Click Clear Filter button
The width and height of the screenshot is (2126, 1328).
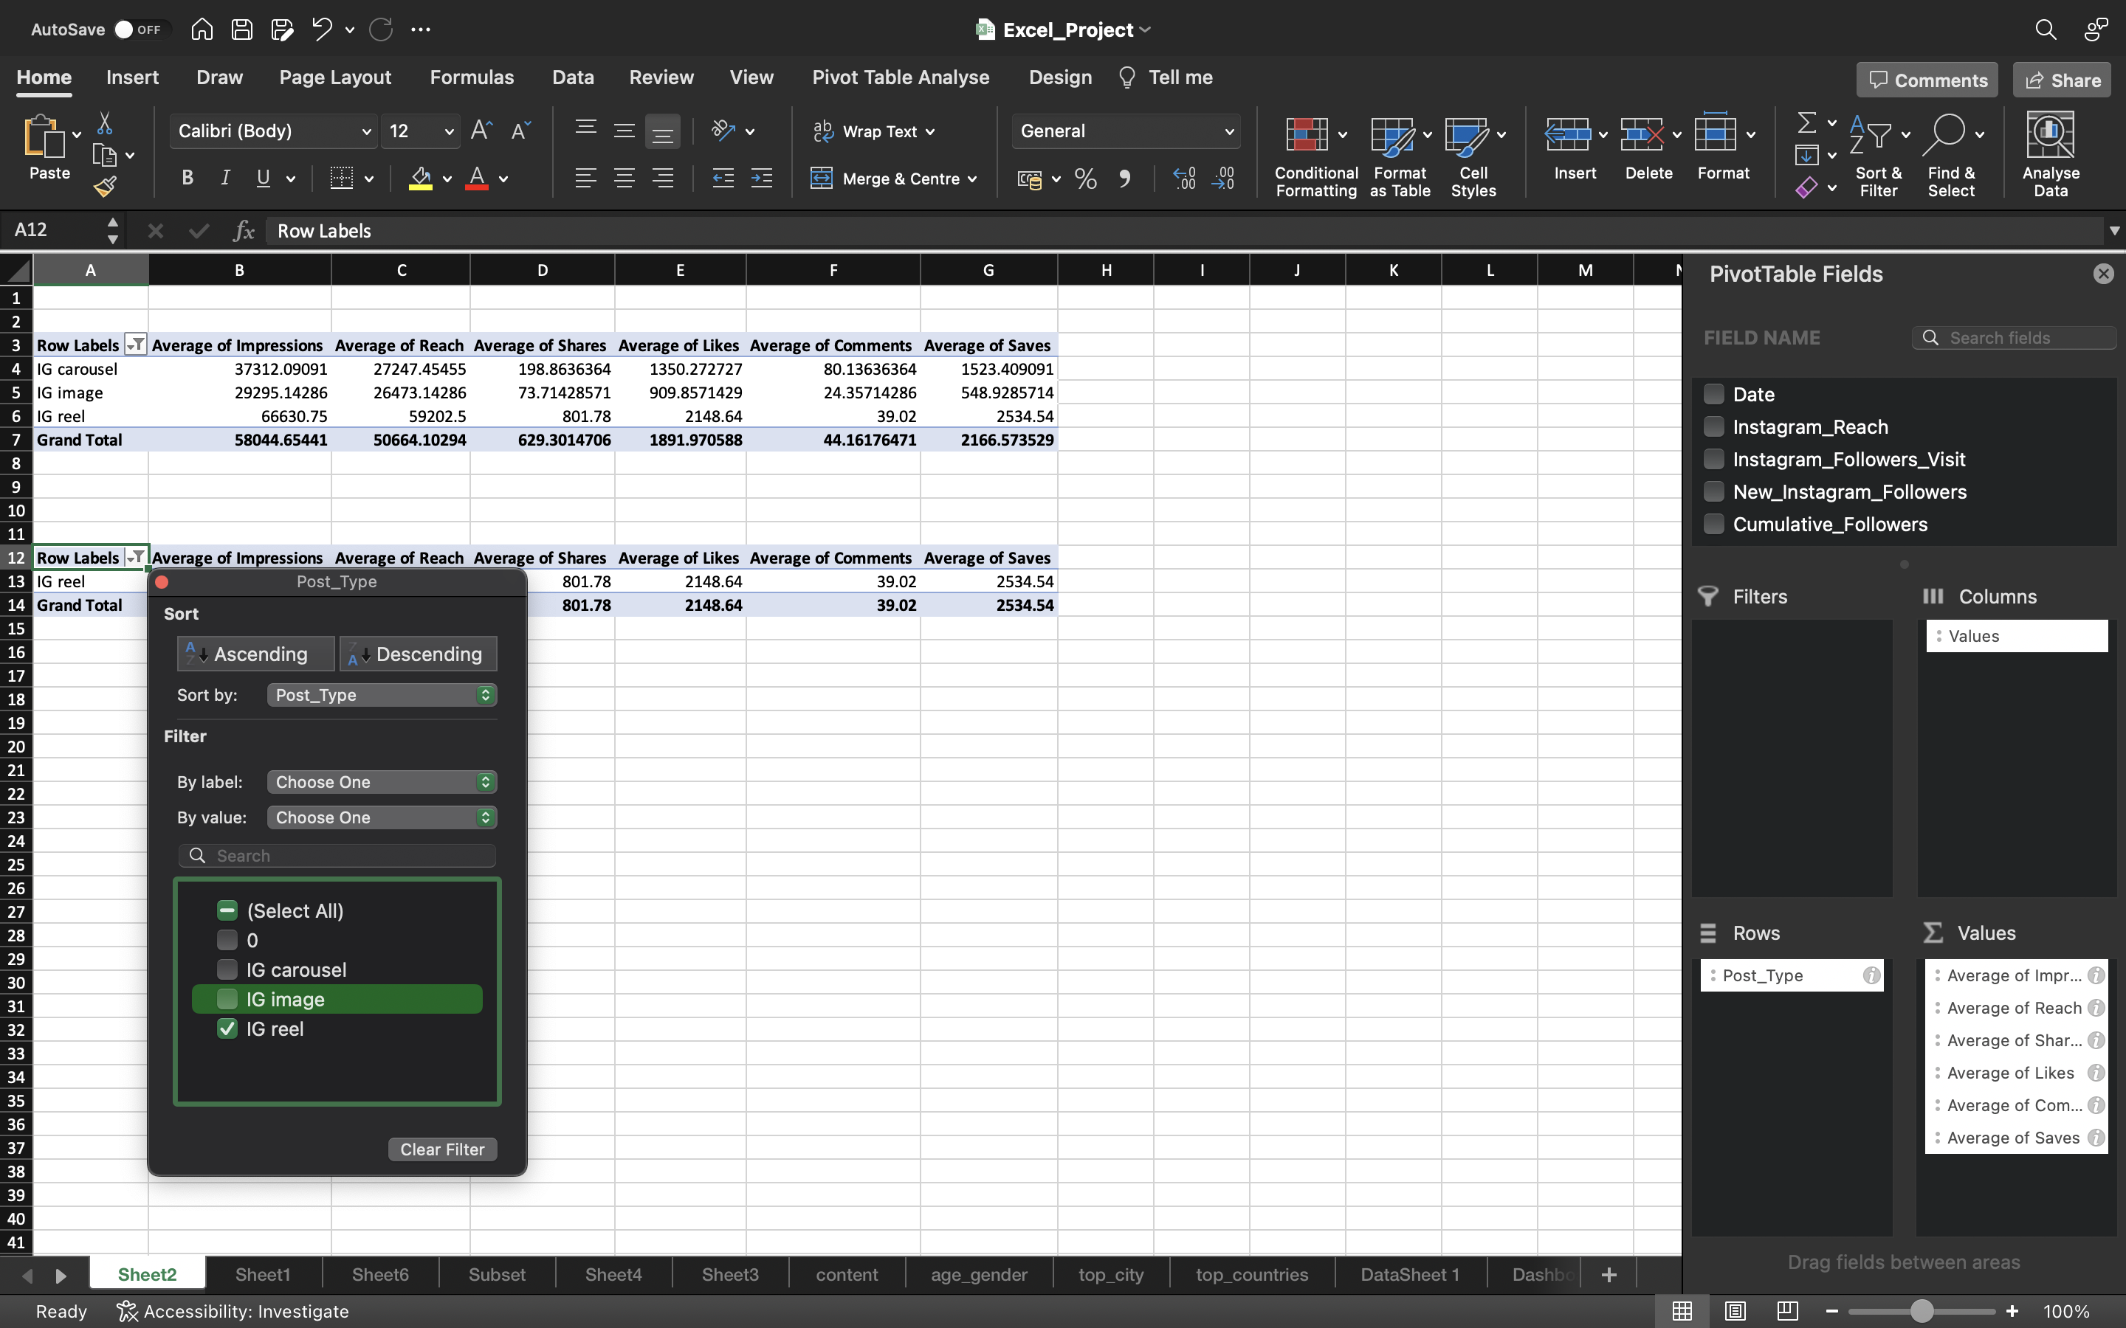coord(441,1149)
